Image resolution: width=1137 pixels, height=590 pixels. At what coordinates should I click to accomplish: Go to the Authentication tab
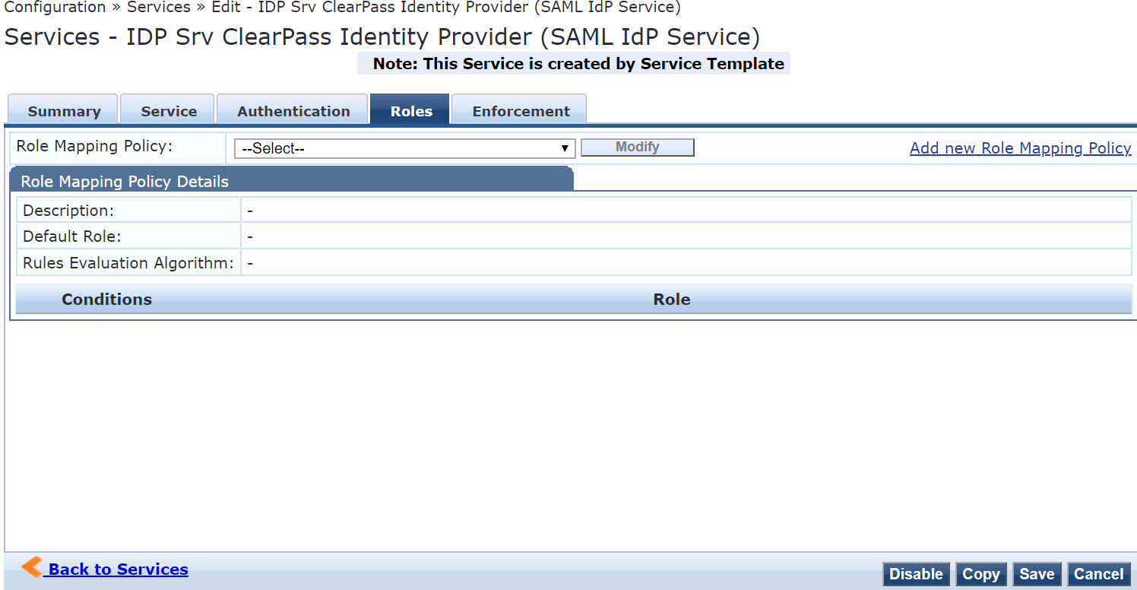coord(293,109)
